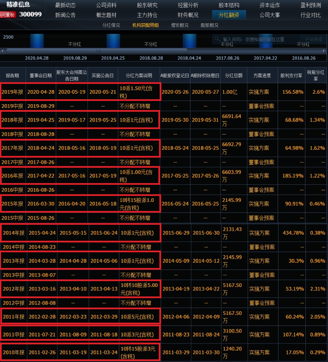Open the 财务概况 tab

click(x=188, y=15)
